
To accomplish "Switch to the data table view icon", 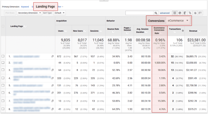I will coord(175,13).
